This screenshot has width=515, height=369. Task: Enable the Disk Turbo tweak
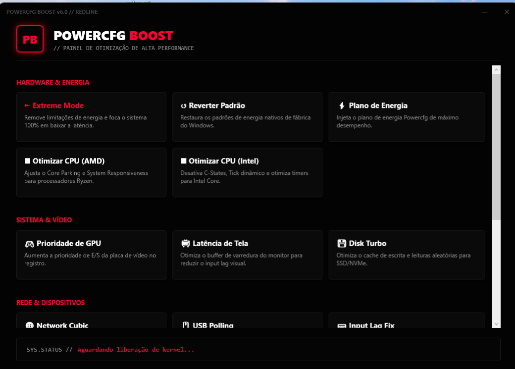[x=407, y=255]
